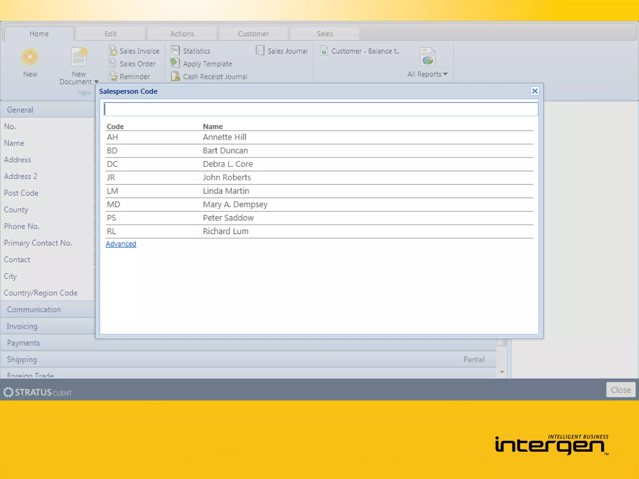Open the Customer - Balance report icon
Viewport: 639px width, 479px height.
tap(324, 50)
